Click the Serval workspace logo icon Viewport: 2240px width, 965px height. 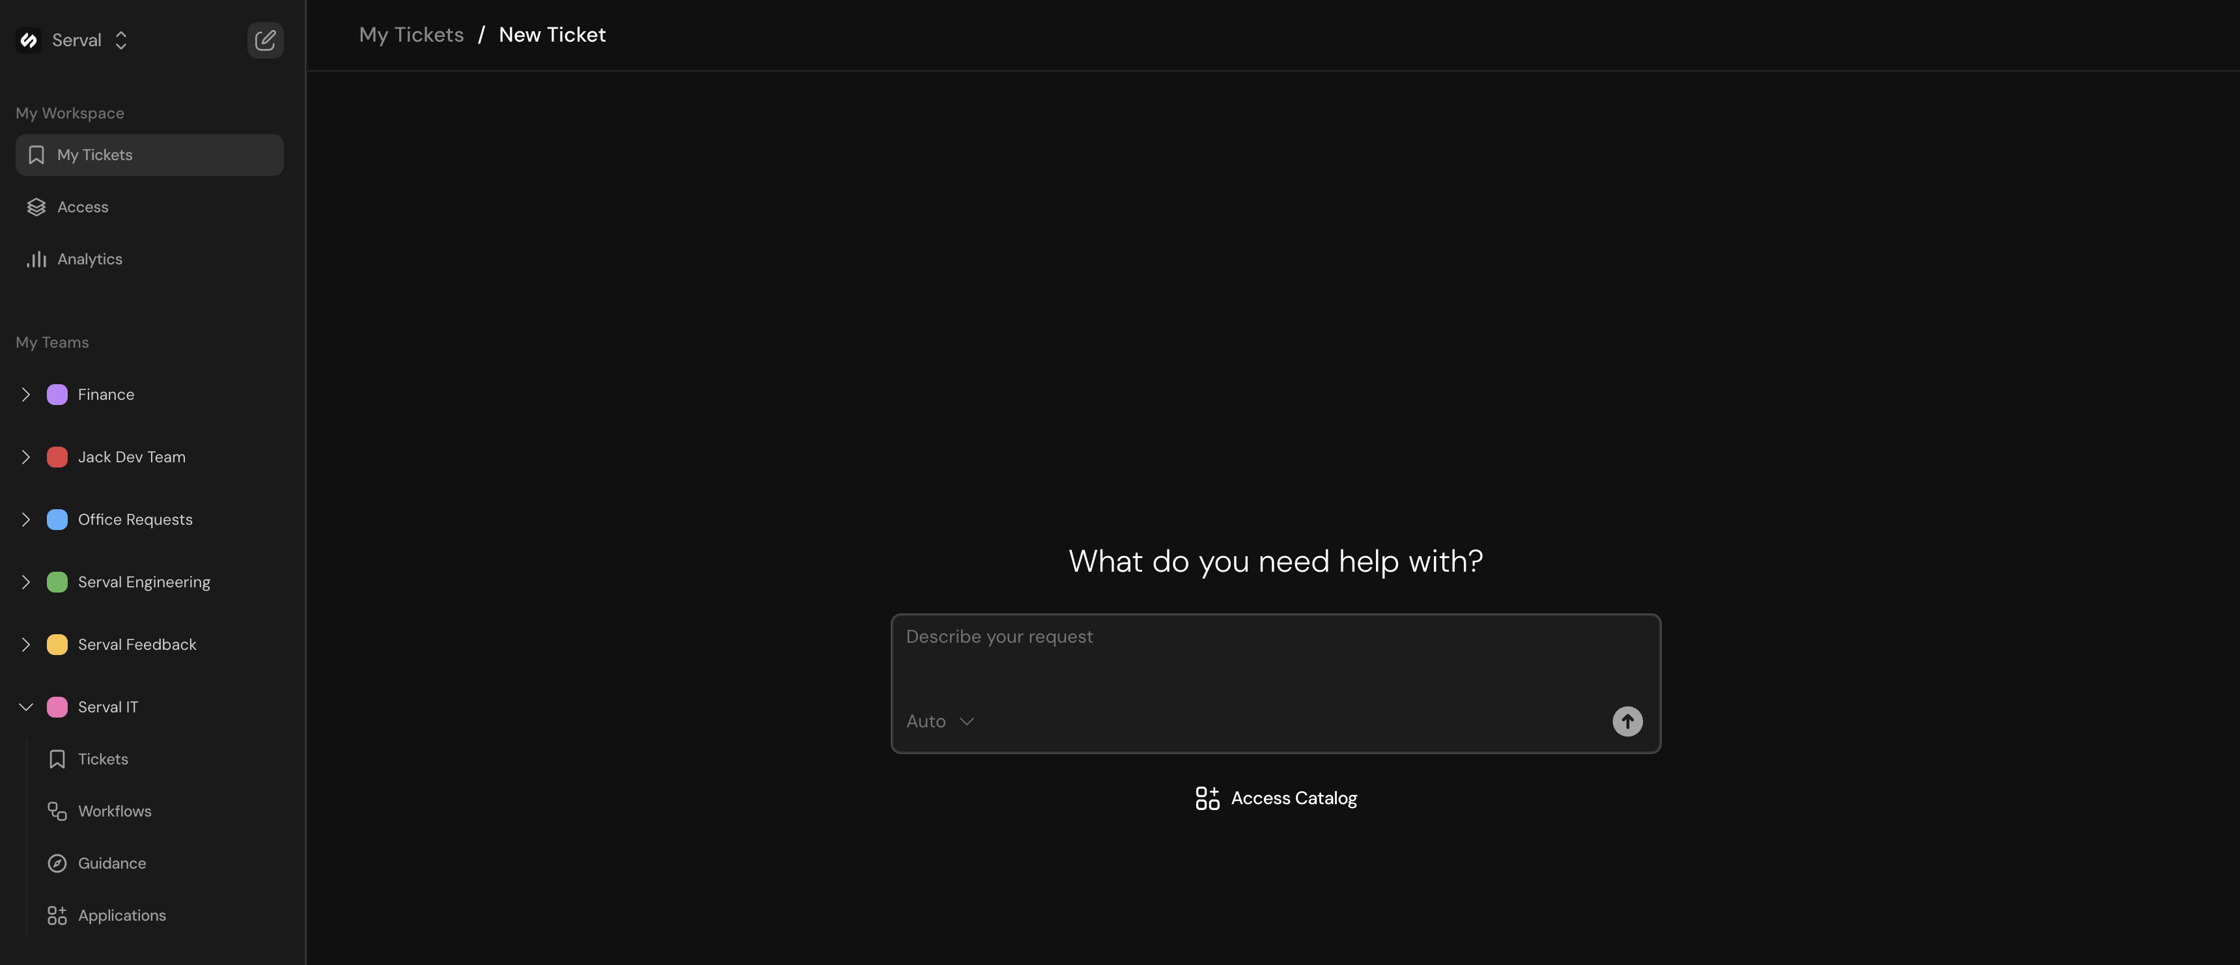point(29,40)
